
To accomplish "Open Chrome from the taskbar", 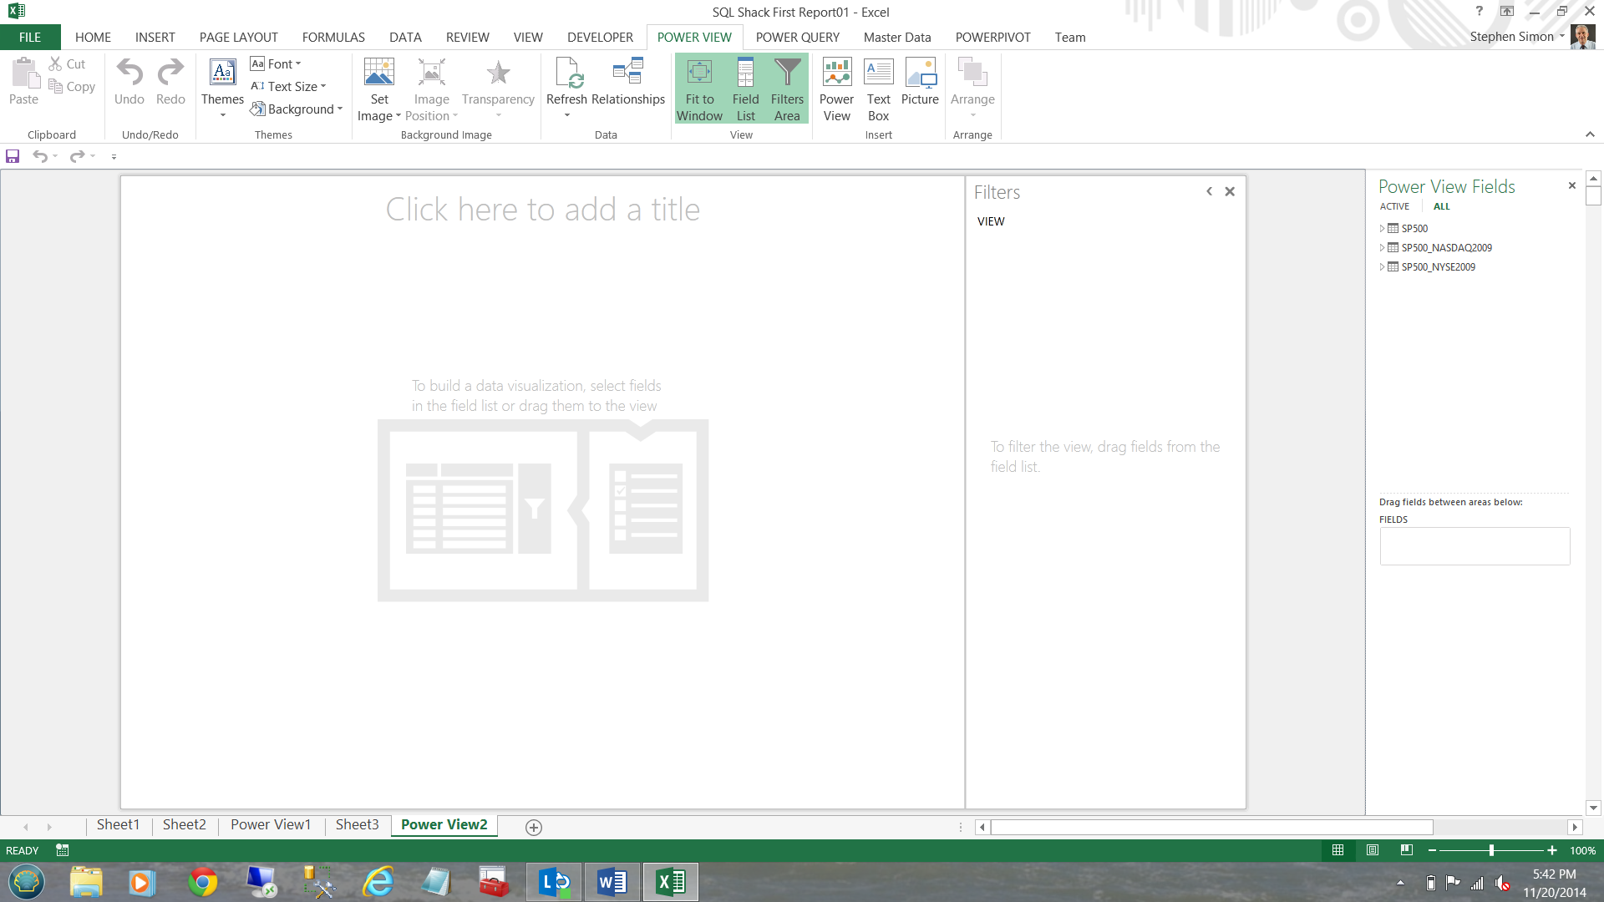I will tap(203, 882).
